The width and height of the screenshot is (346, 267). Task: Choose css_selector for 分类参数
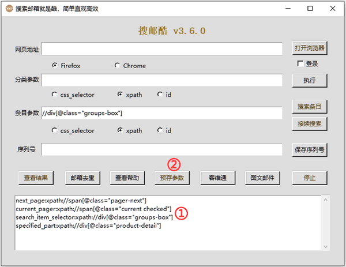(55, 95)
